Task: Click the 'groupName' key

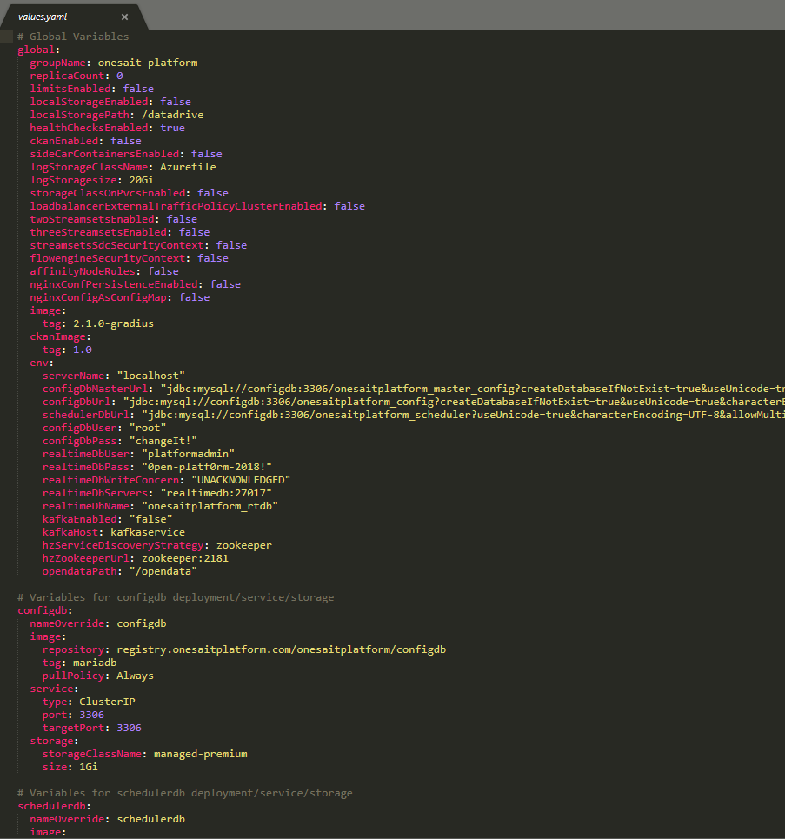Action: point(57,63)
